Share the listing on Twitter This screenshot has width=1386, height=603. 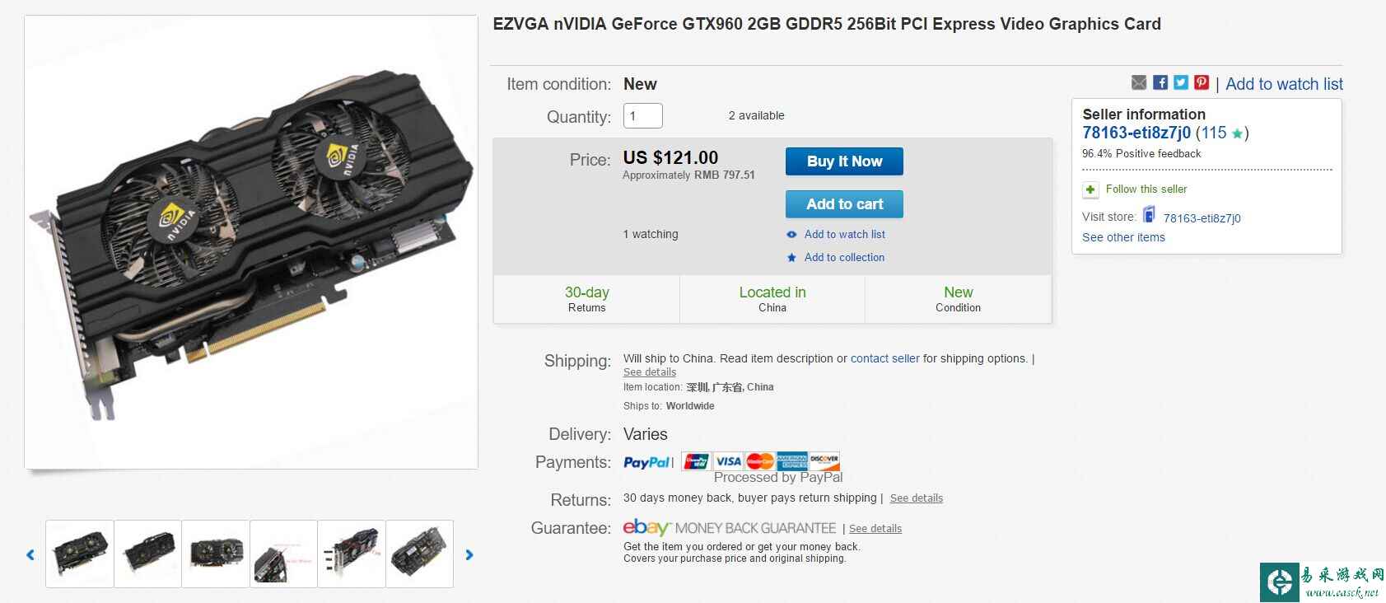1180,82
